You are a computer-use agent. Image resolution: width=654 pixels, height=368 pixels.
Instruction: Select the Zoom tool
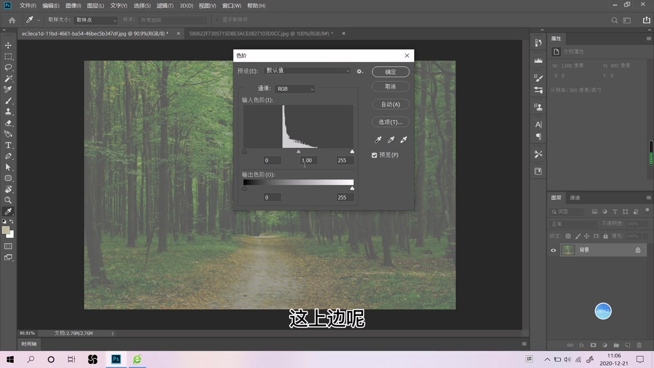(8, 200)
